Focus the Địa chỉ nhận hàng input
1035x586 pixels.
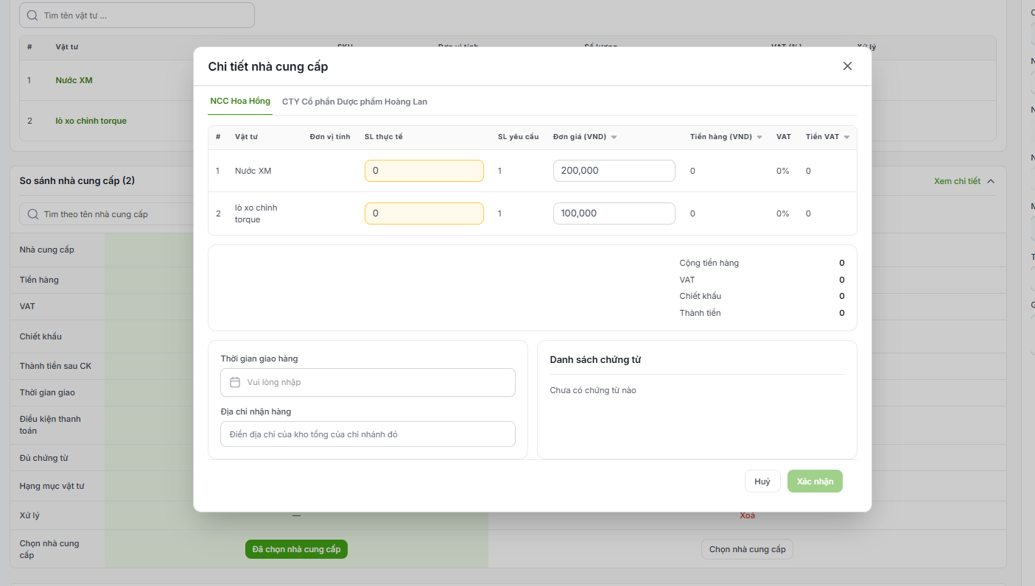[x=368, y=434]
